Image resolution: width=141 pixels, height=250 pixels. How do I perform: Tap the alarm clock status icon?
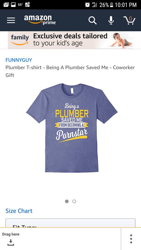pos(87,5)
